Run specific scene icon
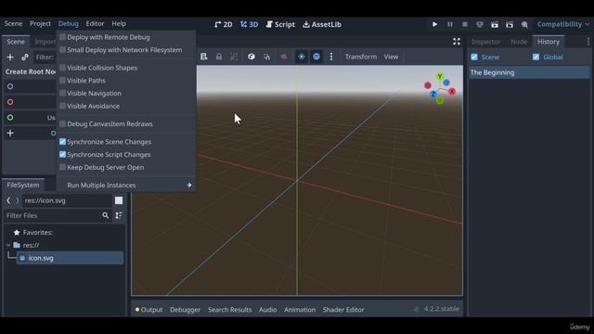Viewport: 594px width, 334px height. [510, 25]
